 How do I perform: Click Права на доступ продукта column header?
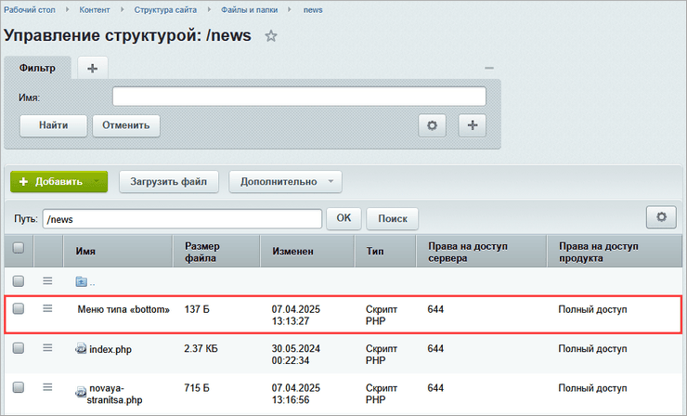(x=599, y=252)
